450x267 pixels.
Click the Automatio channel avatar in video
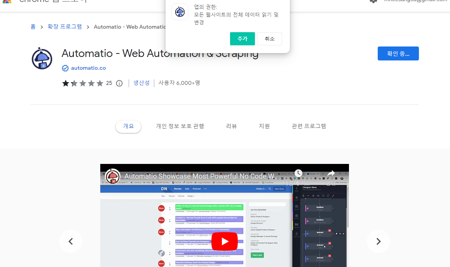coord(113,176)
